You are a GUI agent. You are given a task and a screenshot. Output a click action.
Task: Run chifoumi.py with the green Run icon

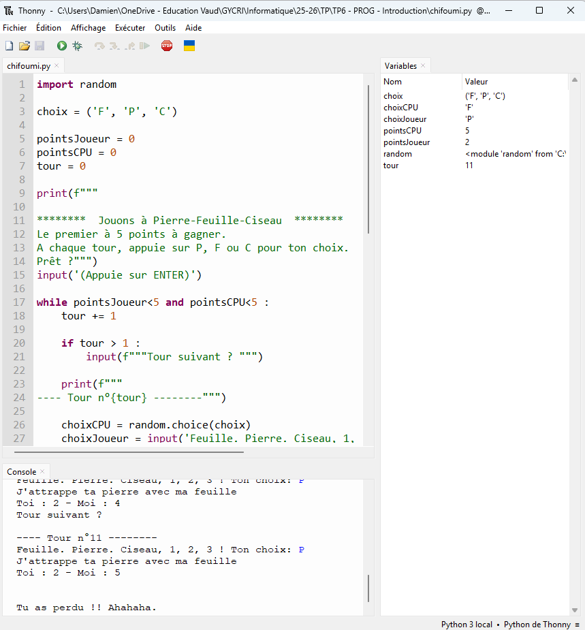tap(61, 45)
